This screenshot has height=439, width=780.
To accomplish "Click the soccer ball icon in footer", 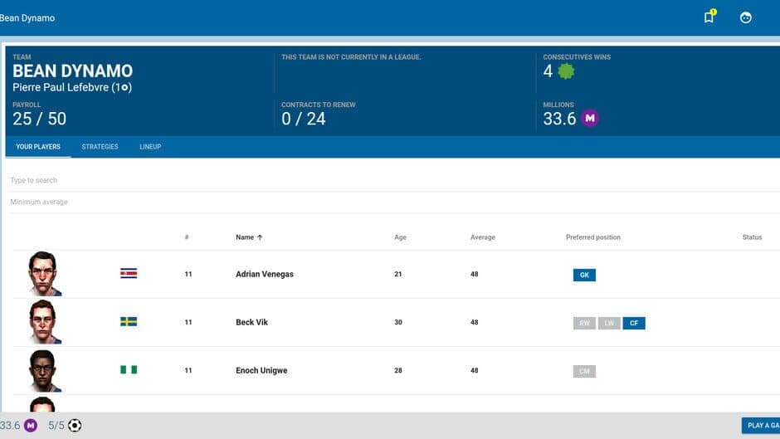I will tap(75, 426).
